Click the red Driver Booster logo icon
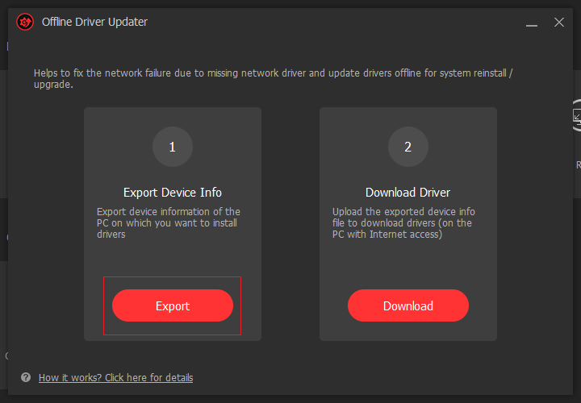The height and width of the screenshot is (403, 581). point(25,22)
